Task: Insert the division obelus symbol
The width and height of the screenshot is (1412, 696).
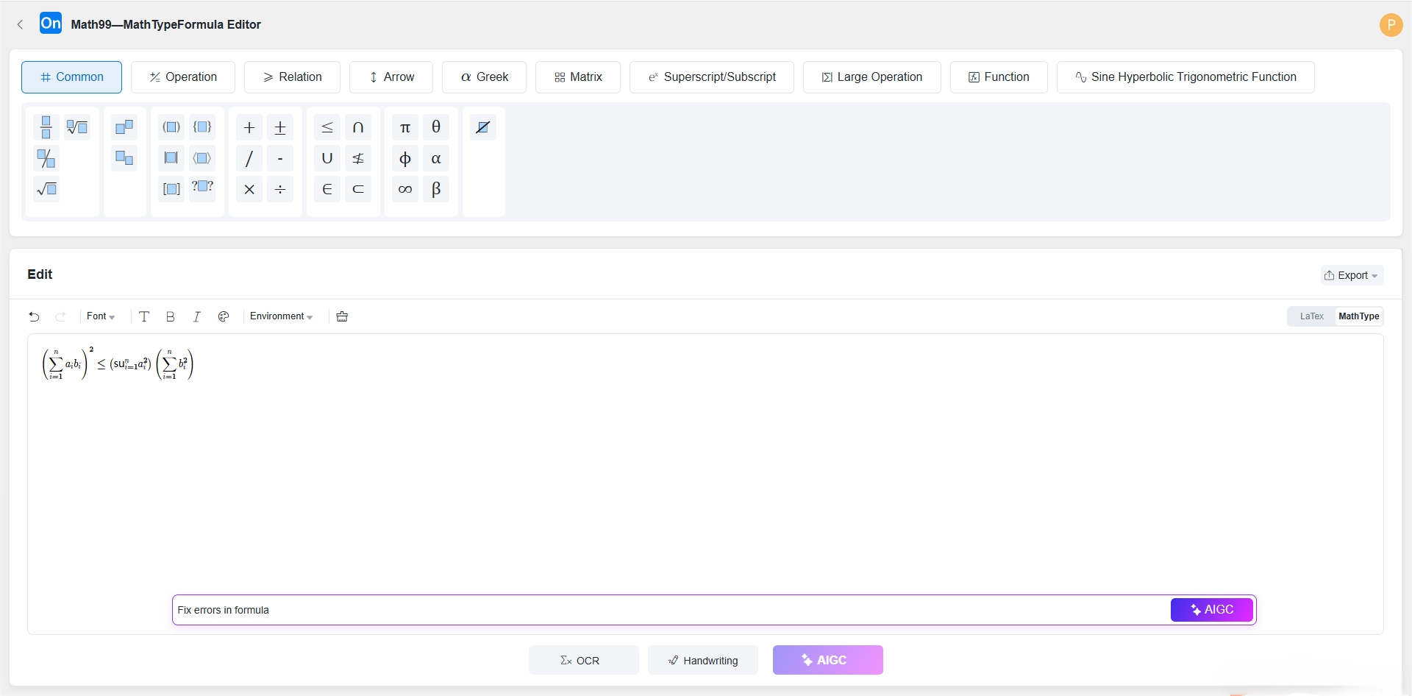Action: tap(280, 189)
